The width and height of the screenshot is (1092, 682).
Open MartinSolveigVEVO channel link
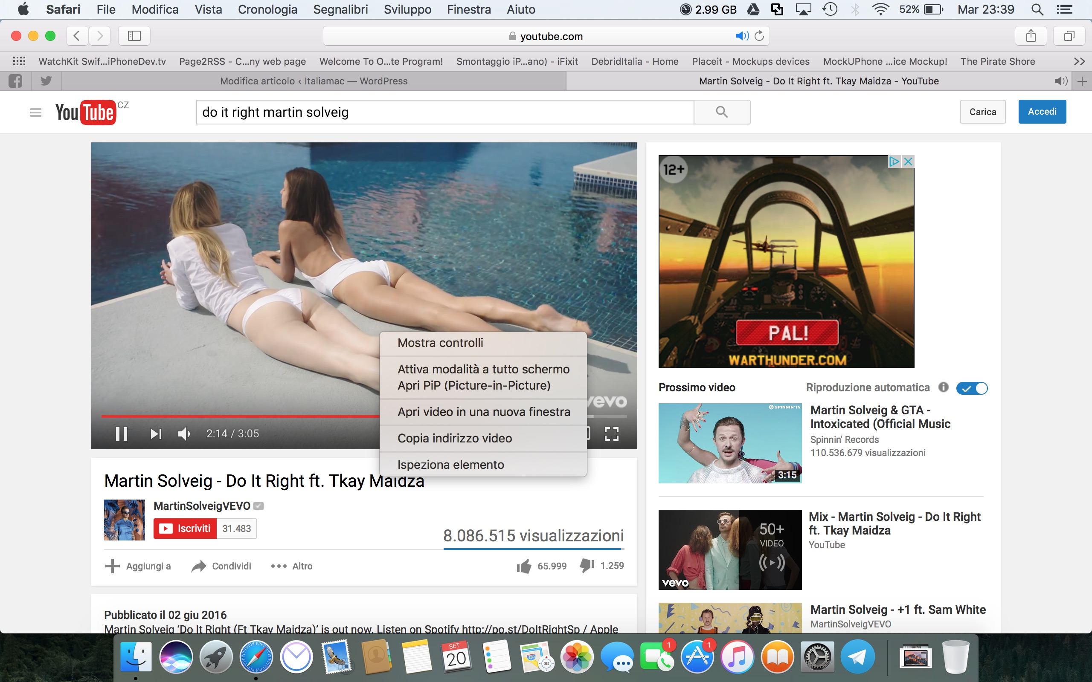[x=202, y=506]
